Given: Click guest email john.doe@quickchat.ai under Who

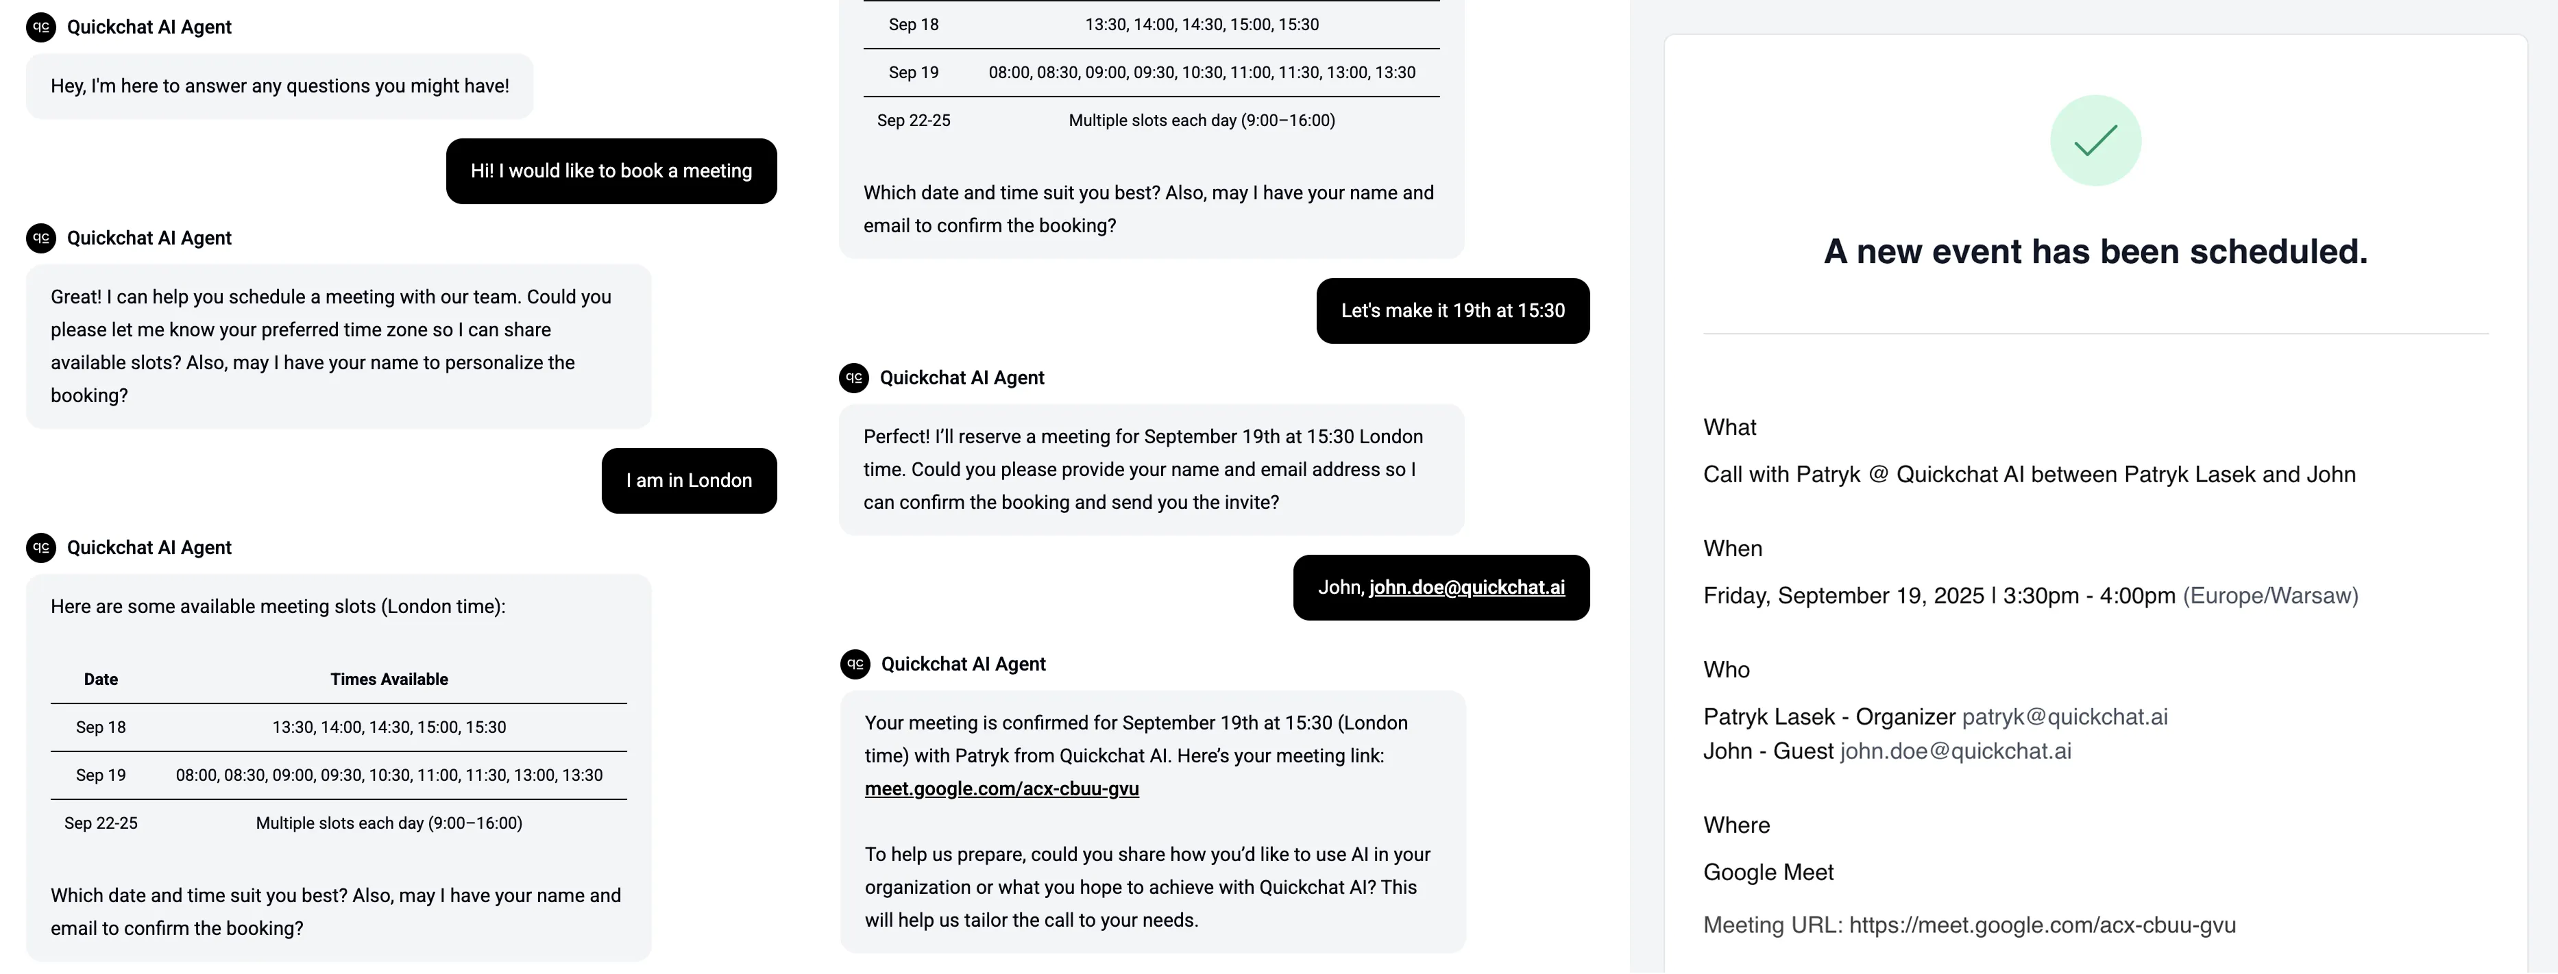Looking at the screenshot, I should tap(1956, 752).
